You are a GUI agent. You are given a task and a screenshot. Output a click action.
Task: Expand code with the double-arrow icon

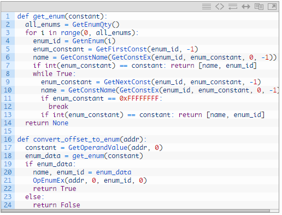click(x=246, y=7)
